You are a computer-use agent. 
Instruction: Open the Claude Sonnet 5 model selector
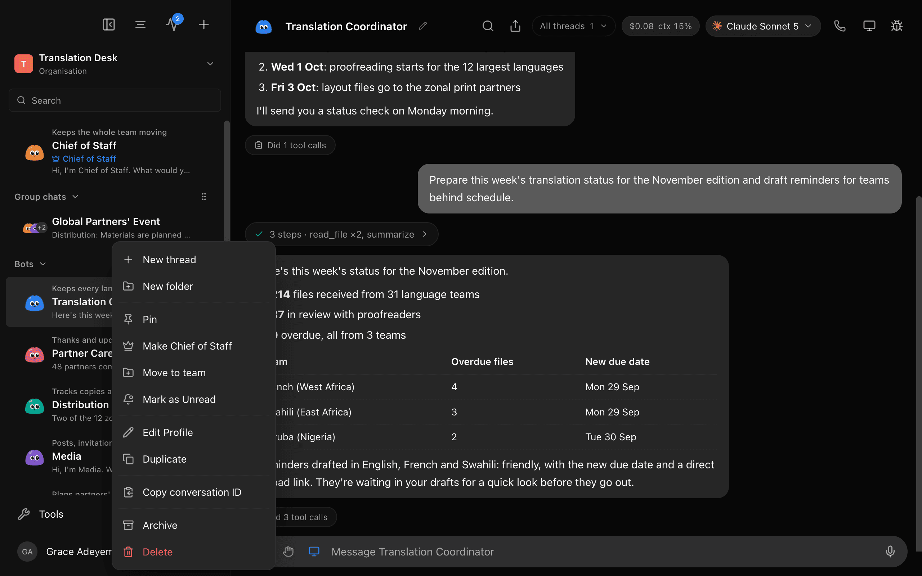tap(763, 26)
